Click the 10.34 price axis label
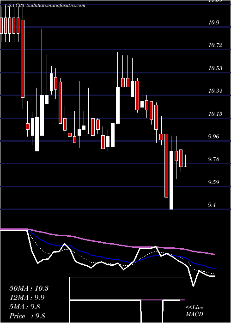 (x=215, y=90)
